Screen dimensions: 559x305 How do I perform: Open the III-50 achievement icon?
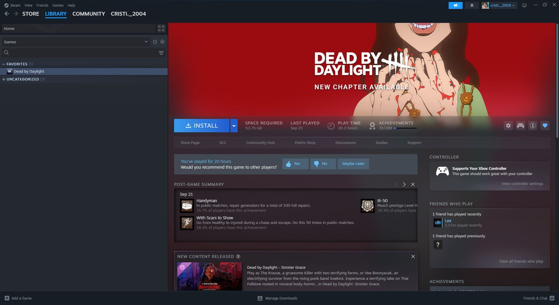(x=368, y=206)
